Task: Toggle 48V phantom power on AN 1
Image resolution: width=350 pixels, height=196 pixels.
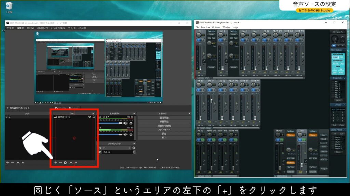Action: click(x=210, y=38)
